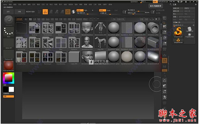Enable the dim Zcut button

116,10
